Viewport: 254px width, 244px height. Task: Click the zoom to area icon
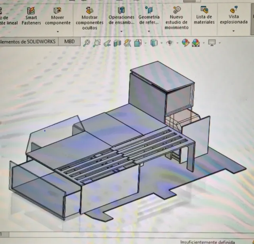96,43
